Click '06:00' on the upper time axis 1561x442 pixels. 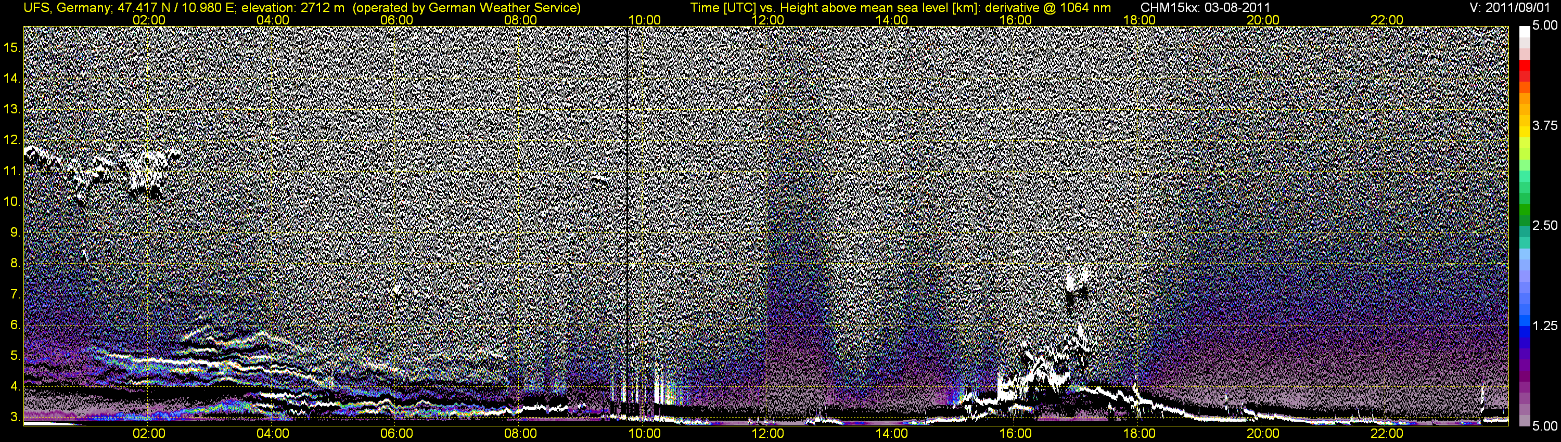396,20
